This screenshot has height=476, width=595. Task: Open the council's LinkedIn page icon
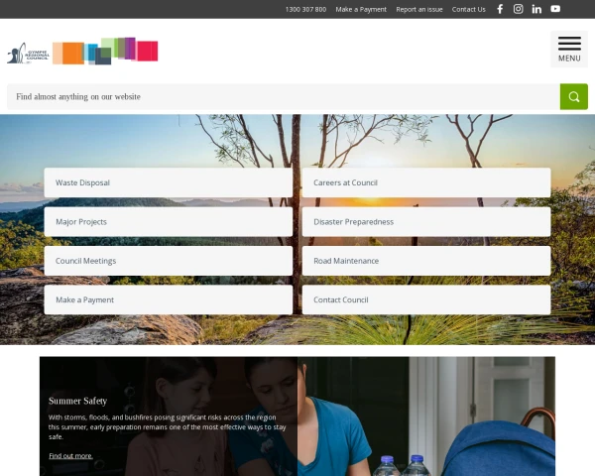536,9
